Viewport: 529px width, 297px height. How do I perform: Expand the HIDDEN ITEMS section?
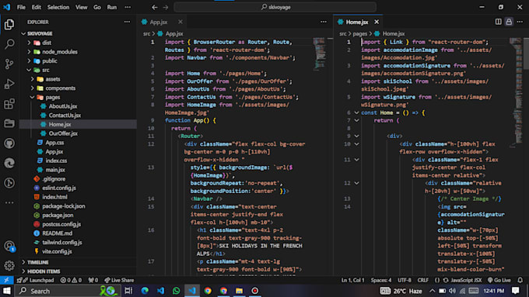tap(79, 271)
